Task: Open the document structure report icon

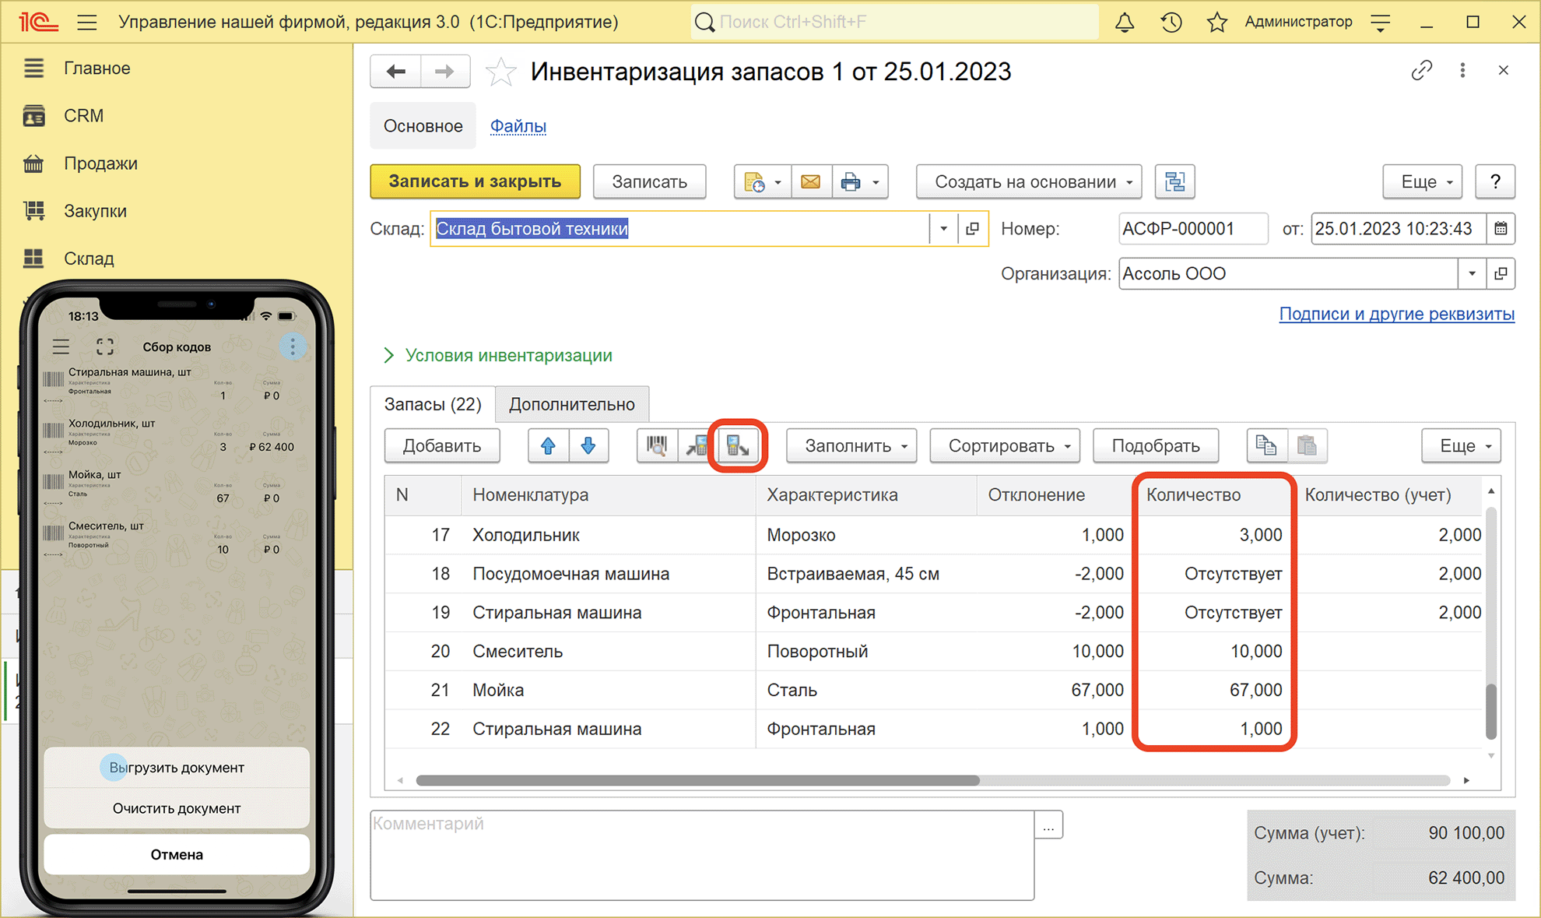Action: 1174,182
